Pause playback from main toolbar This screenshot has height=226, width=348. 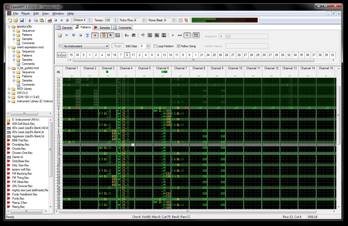62,20
